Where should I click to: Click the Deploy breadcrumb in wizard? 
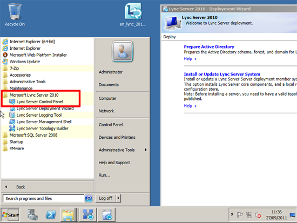tap(170, 37)
